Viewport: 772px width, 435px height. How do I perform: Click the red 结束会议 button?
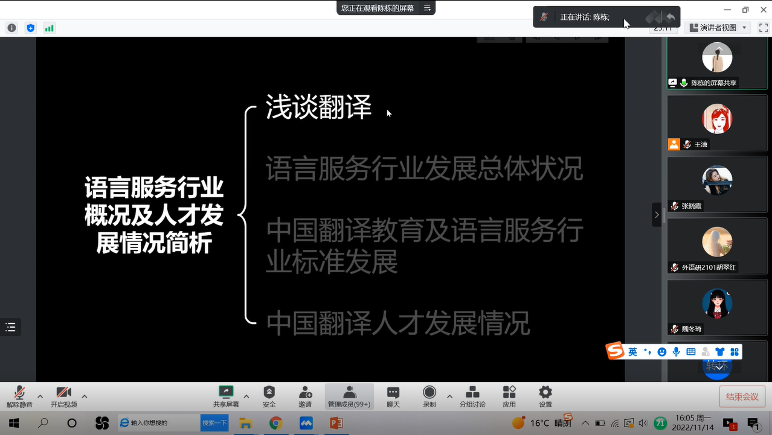tap(742, 396)
